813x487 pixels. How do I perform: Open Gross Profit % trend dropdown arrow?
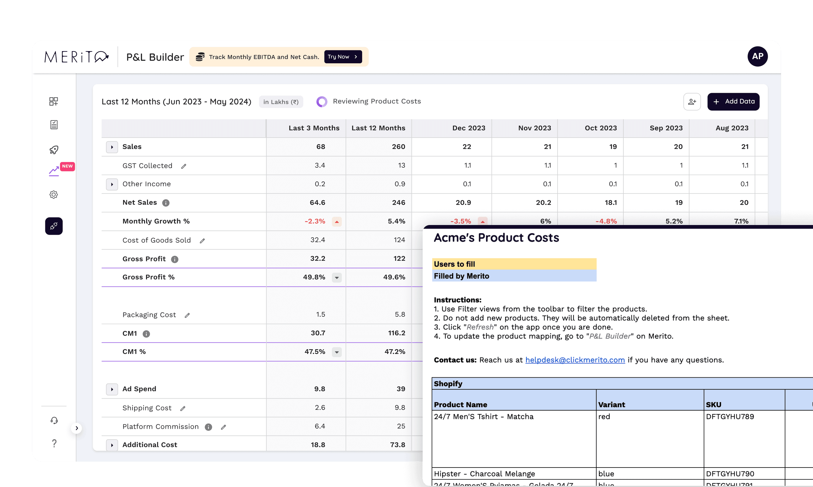click(x=337, y=278)
